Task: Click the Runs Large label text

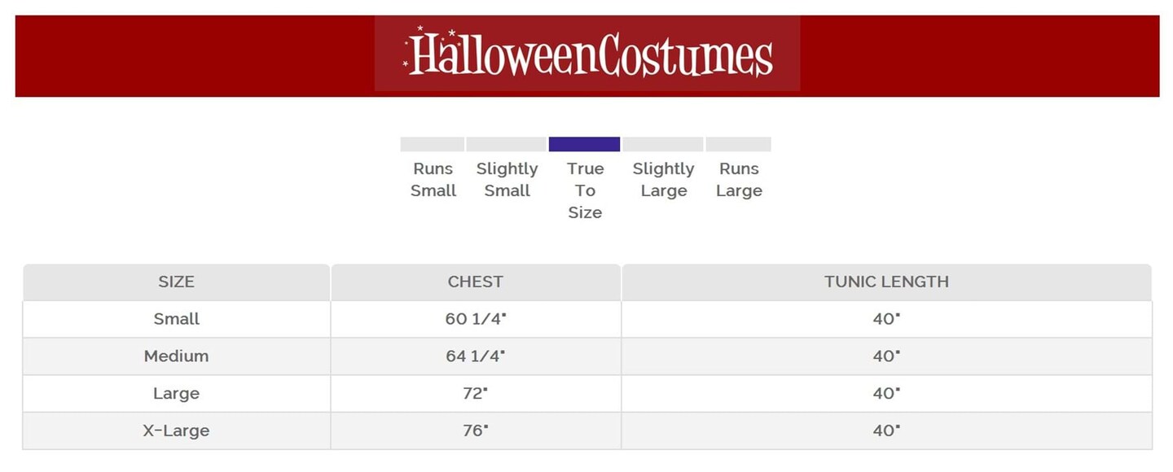Action: tap(739, 180)
